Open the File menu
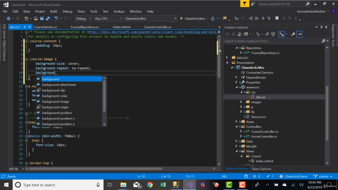The height and width of the screenshot is (190, 338). point(5,12)
